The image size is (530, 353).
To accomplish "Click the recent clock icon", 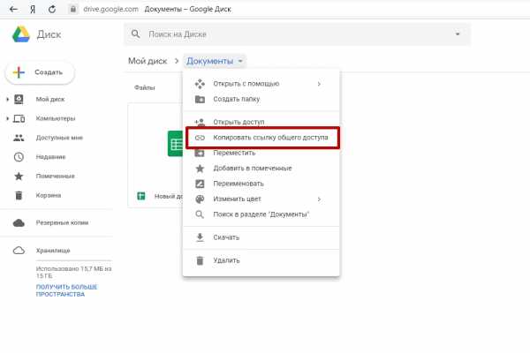I will click(x=19, y=157).
